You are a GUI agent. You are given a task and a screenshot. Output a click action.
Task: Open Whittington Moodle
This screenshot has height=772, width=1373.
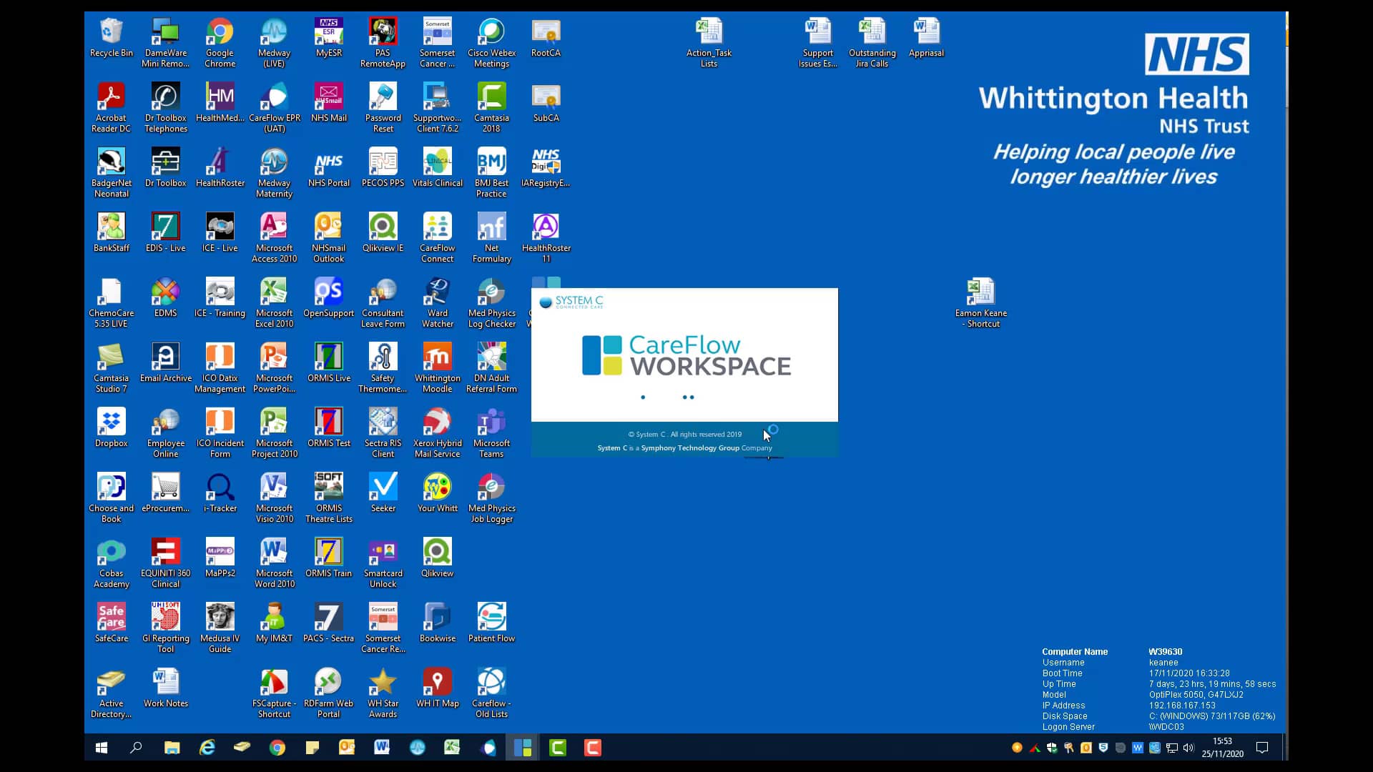[437, 357]
